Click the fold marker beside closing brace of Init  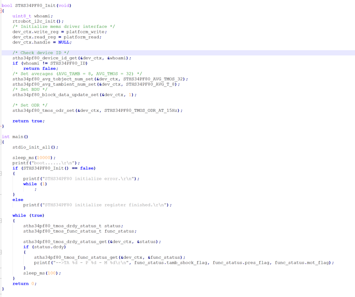coord(1,126)
